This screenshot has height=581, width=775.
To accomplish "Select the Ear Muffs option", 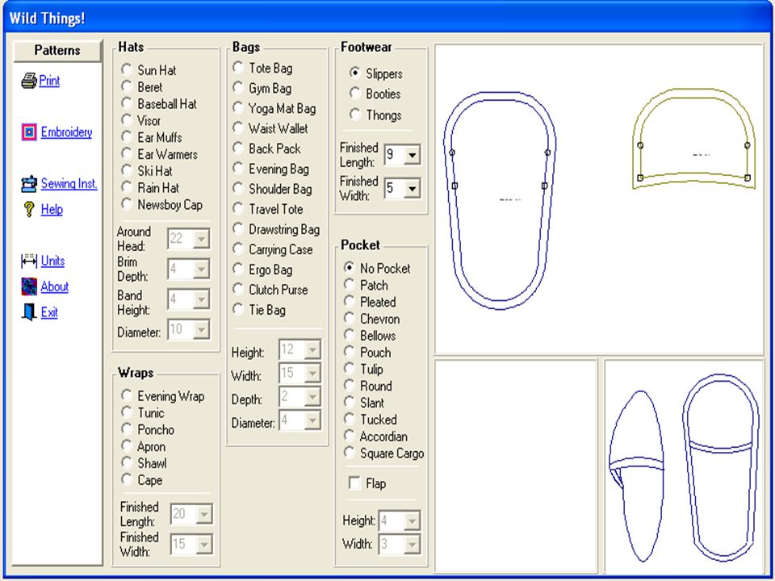I will point(127,137).
